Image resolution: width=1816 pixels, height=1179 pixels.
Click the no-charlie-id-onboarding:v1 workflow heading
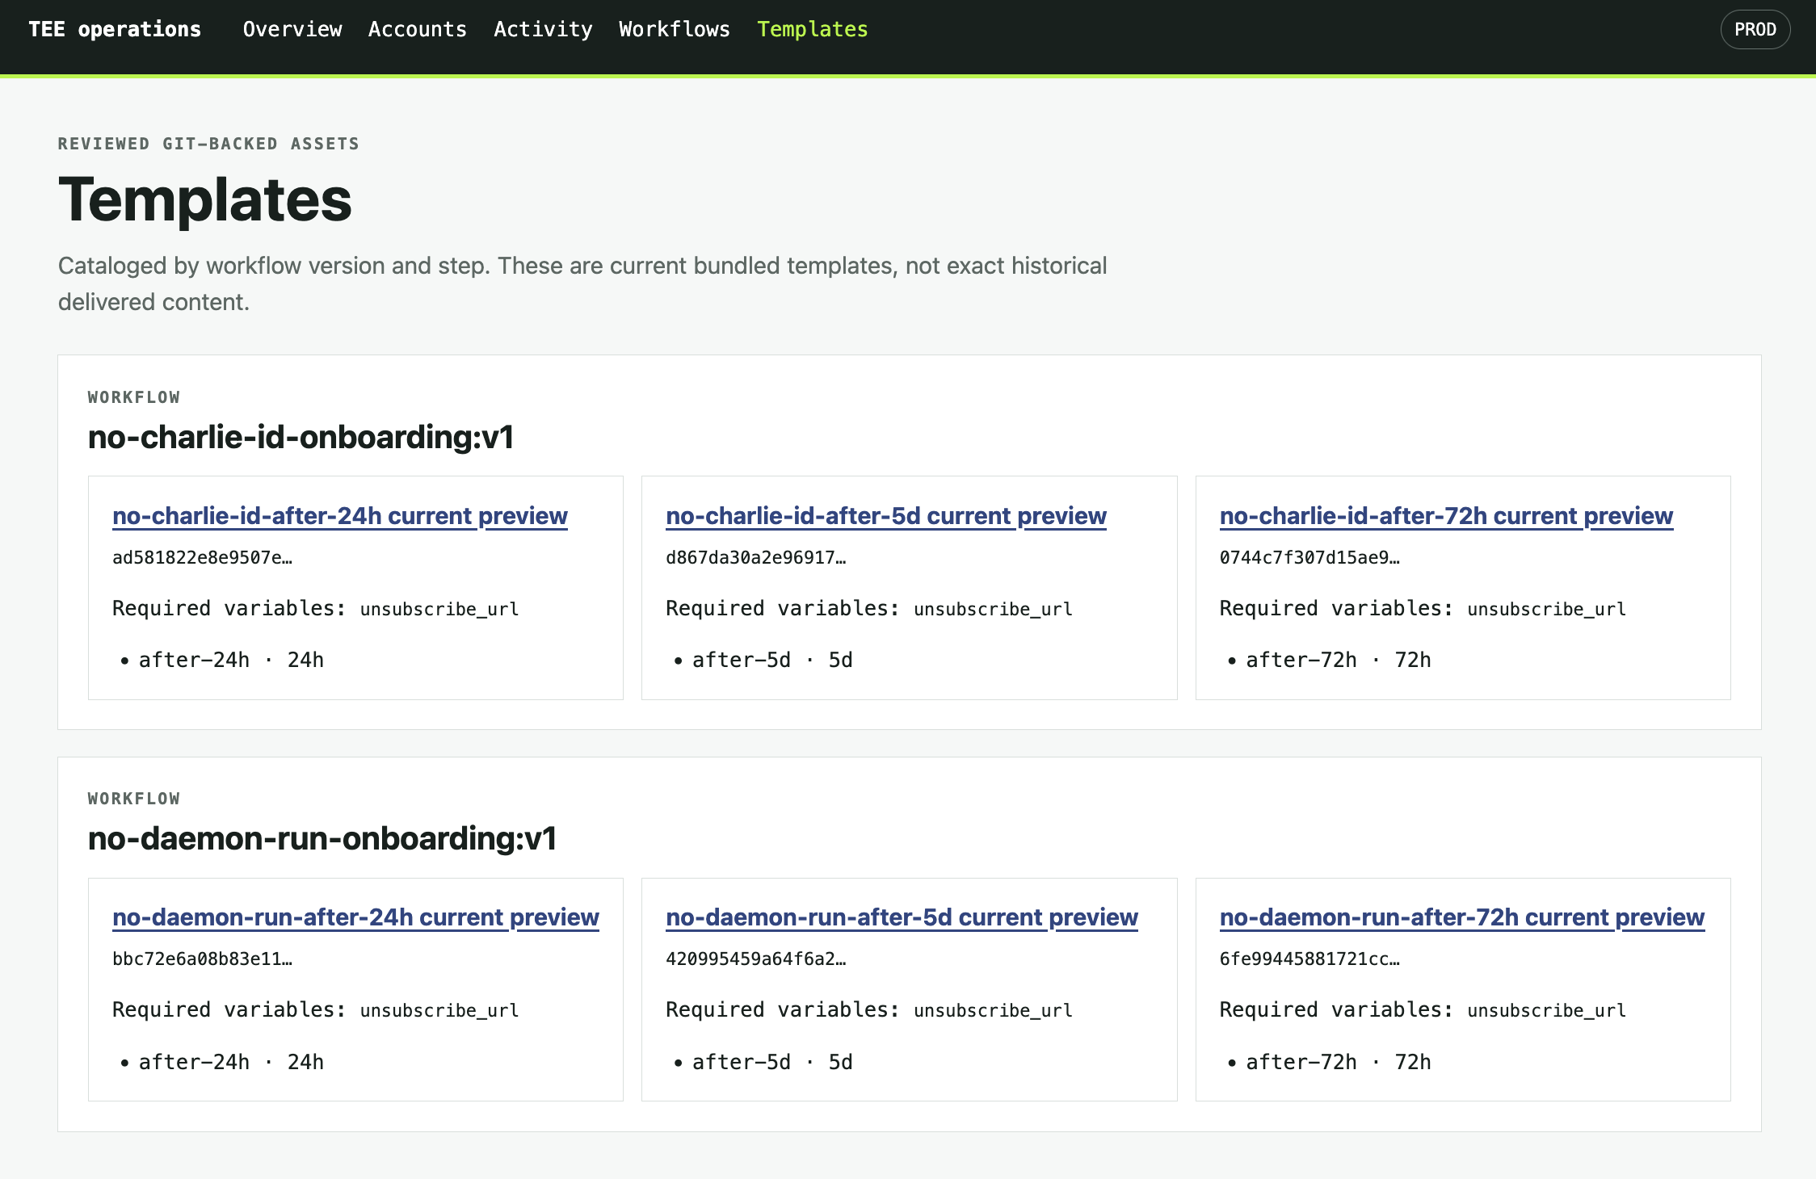point(301,437)
